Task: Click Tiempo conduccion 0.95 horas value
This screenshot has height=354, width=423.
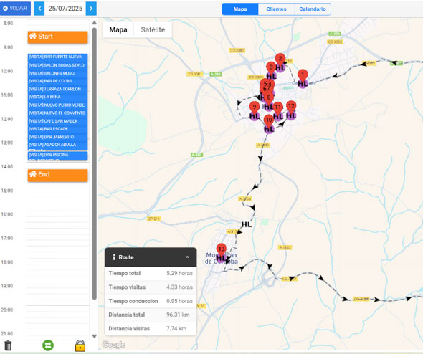Action: 179,301
